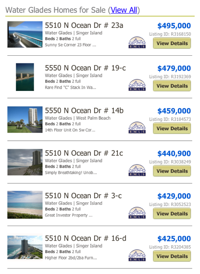Image resolution: width=200 pixels, height=274 pixels.
Task: View Details for the $459,000 condo
Action: point(172,128)
